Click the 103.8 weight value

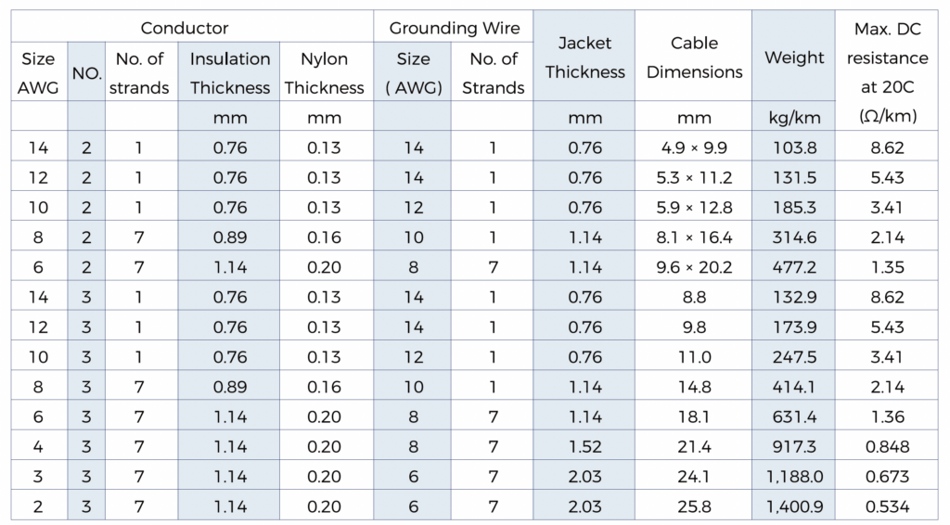click(794, 147)
